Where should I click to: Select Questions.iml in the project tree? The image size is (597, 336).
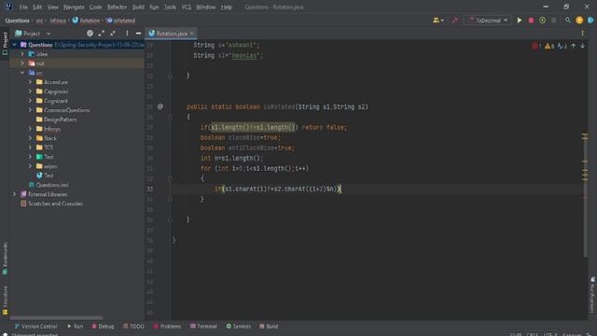click(x=49, y=185)
